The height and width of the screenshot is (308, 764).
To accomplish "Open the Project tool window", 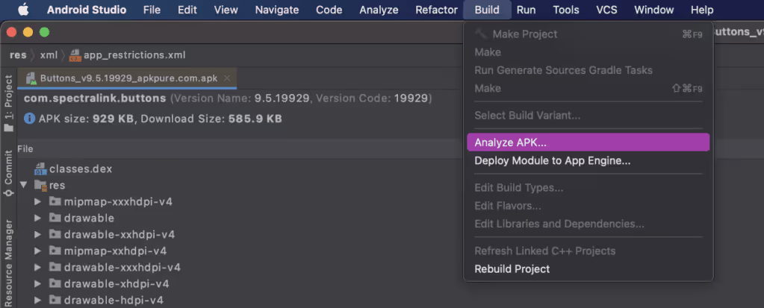I will (9, 103).
